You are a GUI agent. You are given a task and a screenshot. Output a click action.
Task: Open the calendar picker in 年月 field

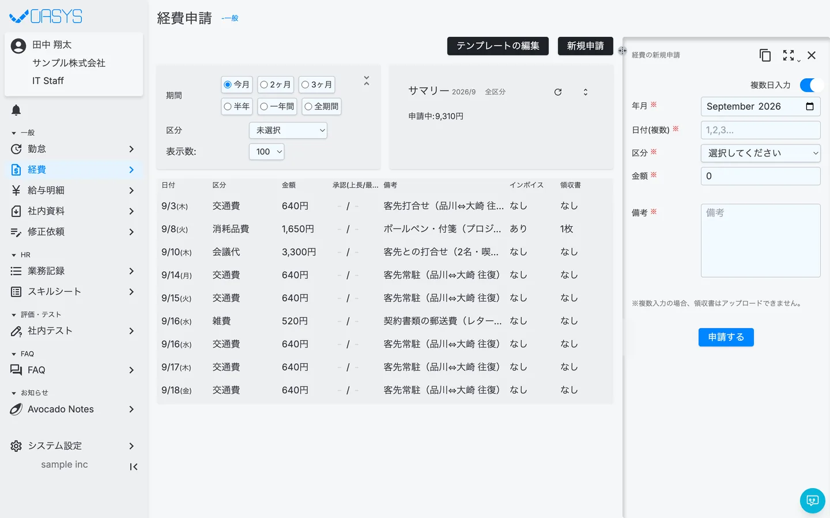click(x=810, y=106)
